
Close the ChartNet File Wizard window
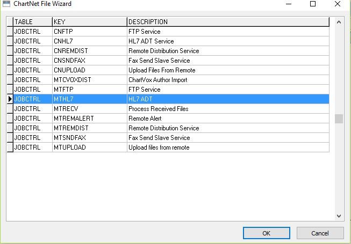click(x=338, y=4)
